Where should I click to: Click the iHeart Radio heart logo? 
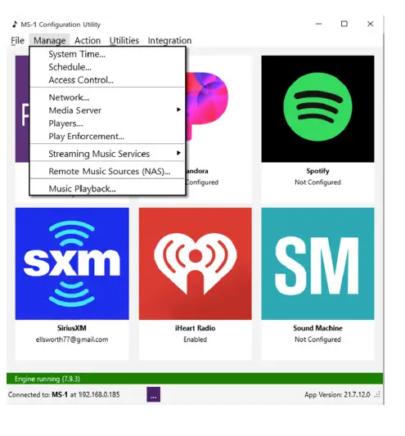[196, 263]
